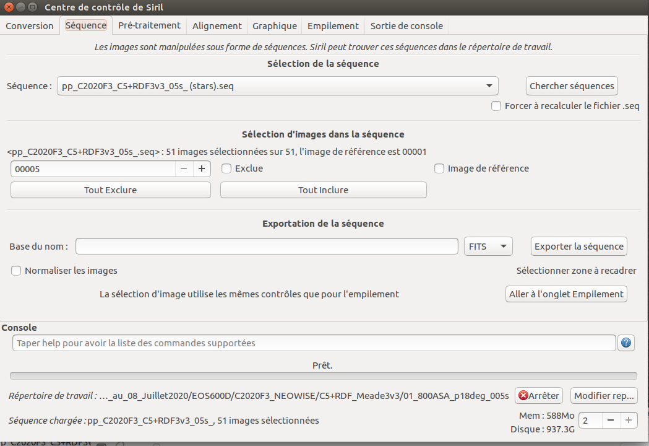Viewport: 649px width, 446px height.
Task: Open the Pré-traitement tab
Action: pyautogui.click(x=150, y=25)
